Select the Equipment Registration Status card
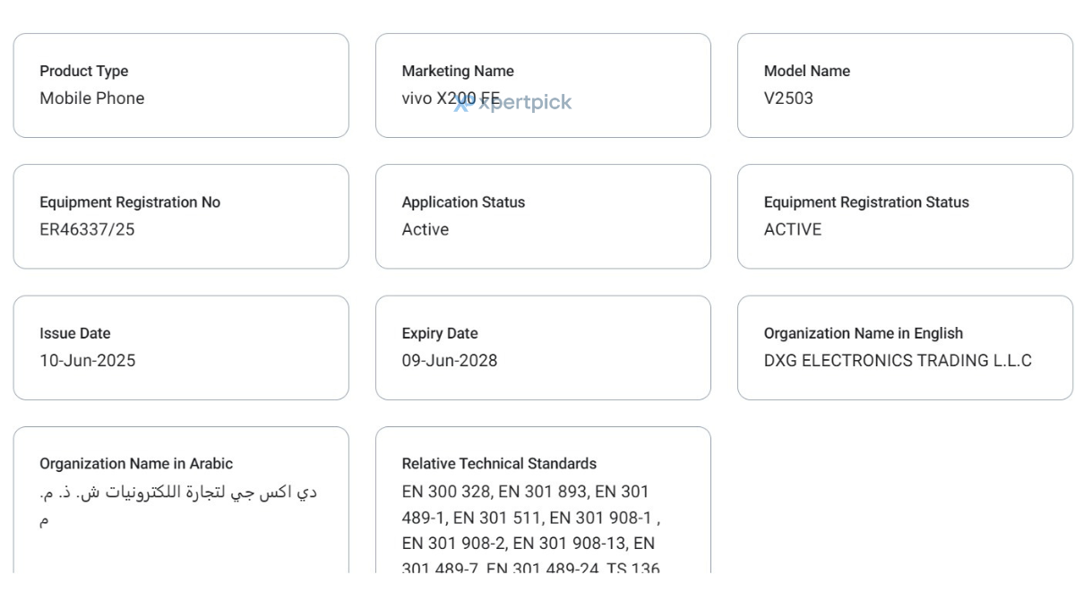 (x=905, y=217)
